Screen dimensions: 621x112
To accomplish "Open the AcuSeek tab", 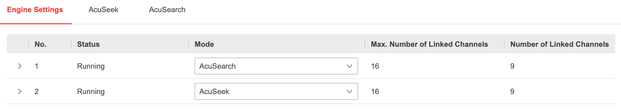I will click(103, 10).
